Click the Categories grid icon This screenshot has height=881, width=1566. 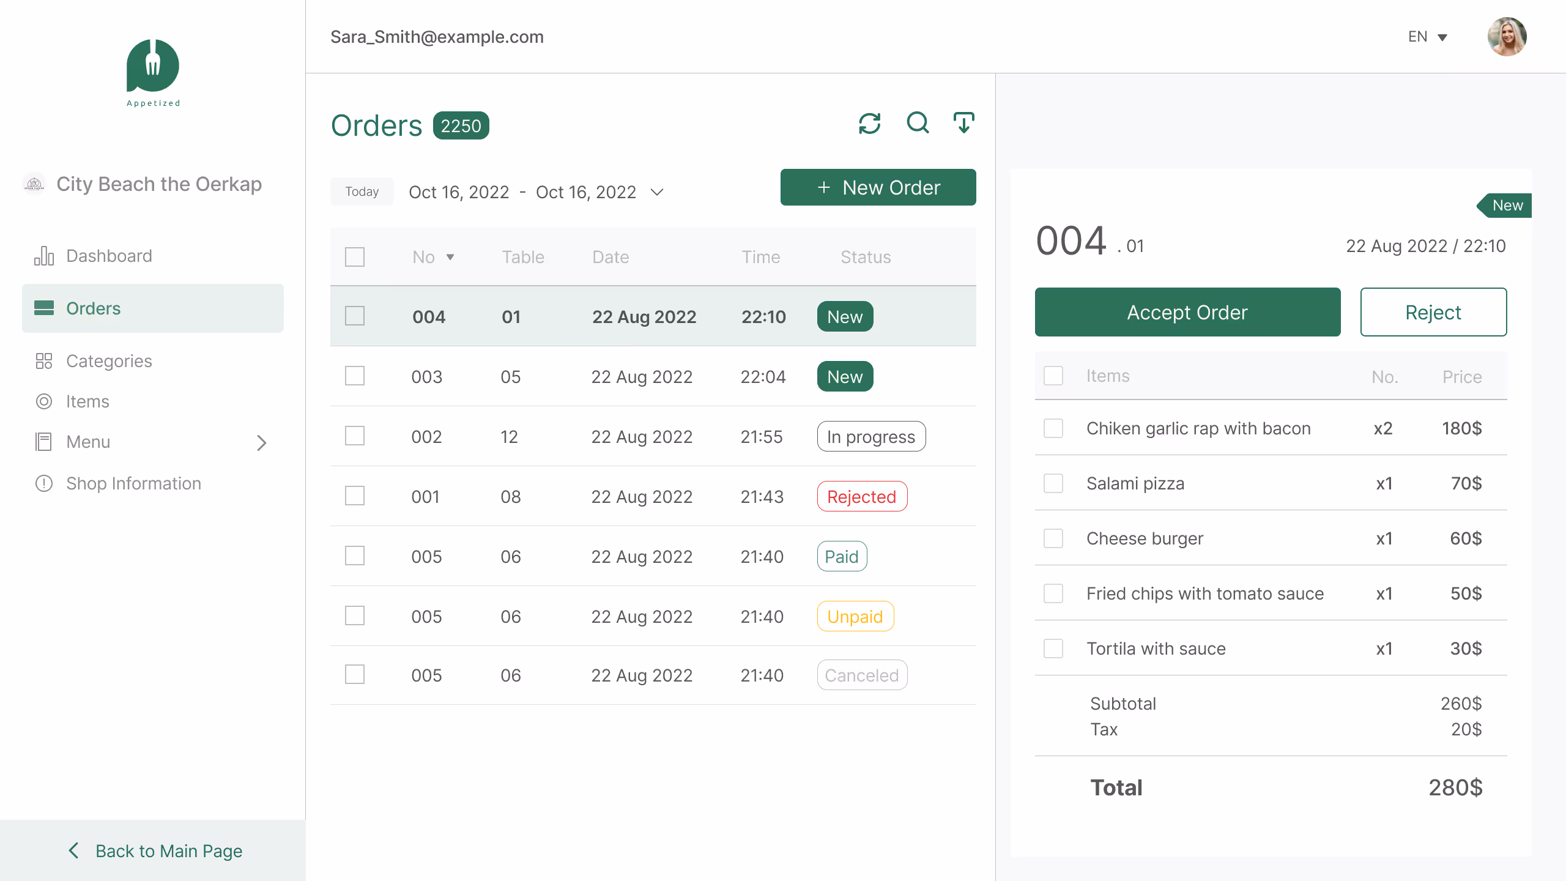pos(44,361)
